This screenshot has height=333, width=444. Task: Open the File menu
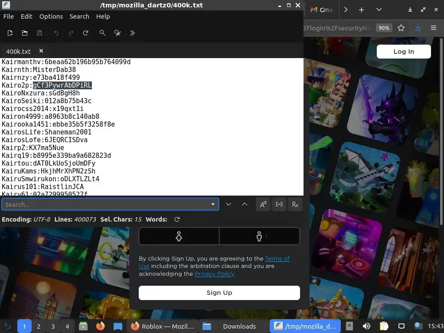point(9,16)
